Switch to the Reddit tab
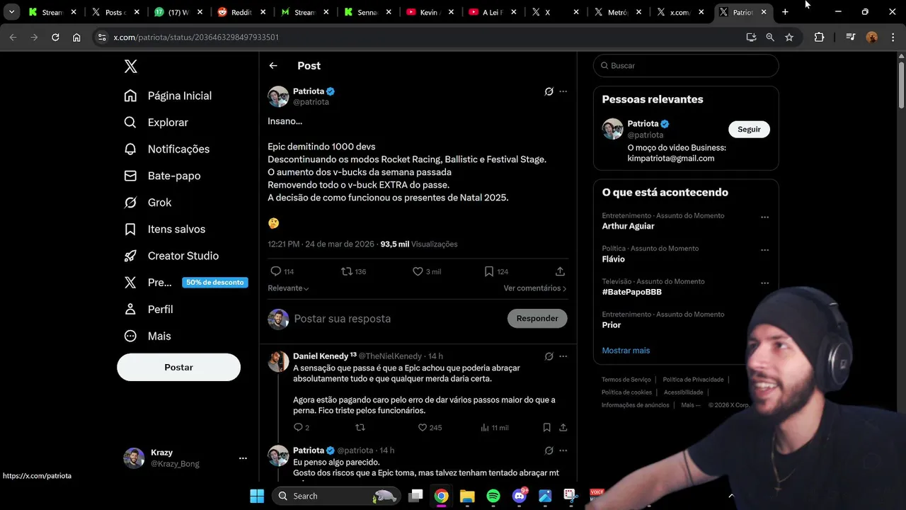Screen dimensions: 906x510 (x=241, y=12)
